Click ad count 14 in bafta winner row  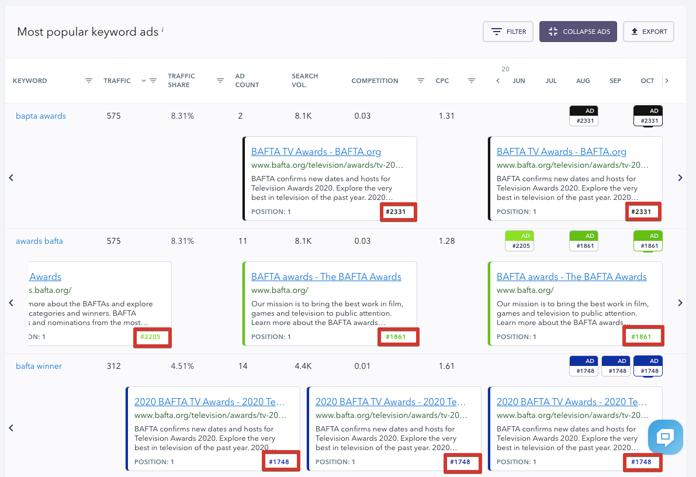pyautogui.click(x=243, y=367)
